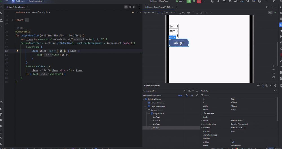Click the emulator zoom-to-fit icon

pyautogui.click(x=274, y=78)
